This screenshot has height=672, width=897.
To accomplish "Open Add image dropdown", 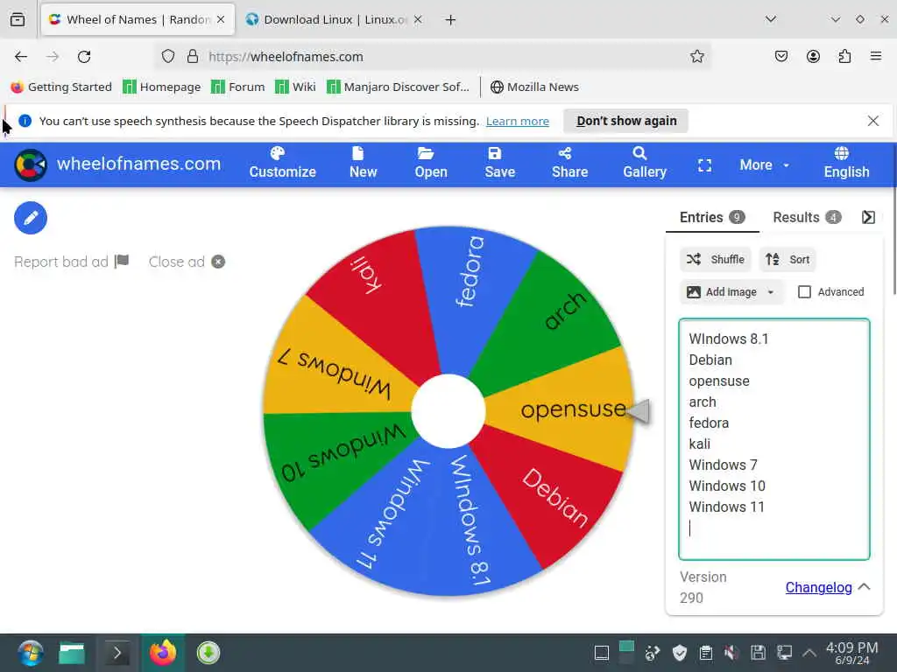I will click(731, 292).
